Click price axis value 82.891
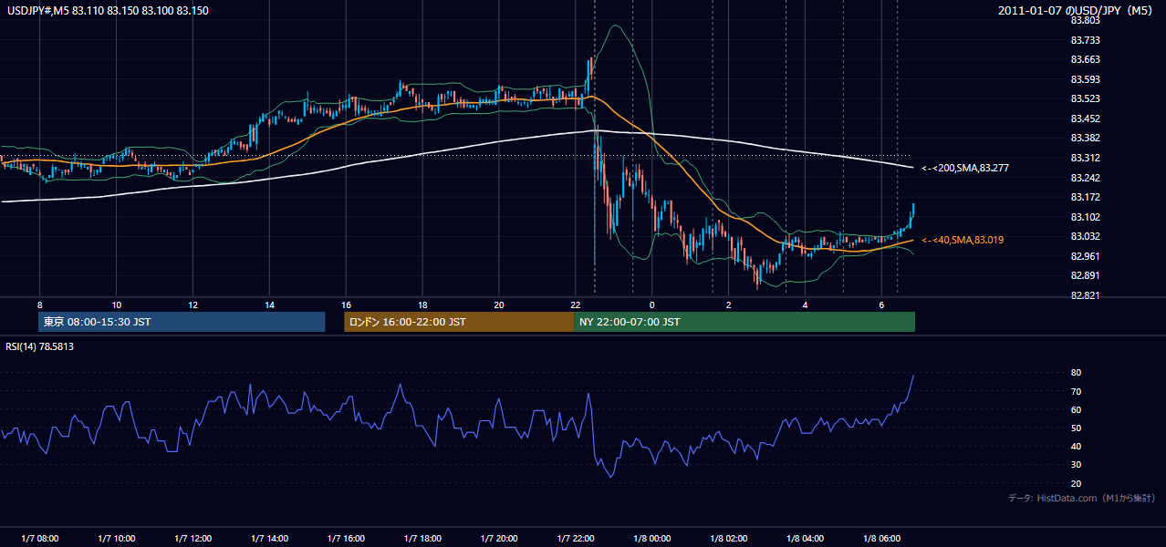 [x=1085, y=275]
